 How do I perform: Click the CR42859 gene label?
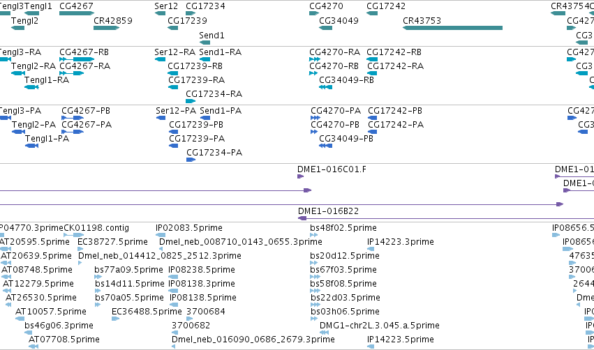tap(113, 21)
